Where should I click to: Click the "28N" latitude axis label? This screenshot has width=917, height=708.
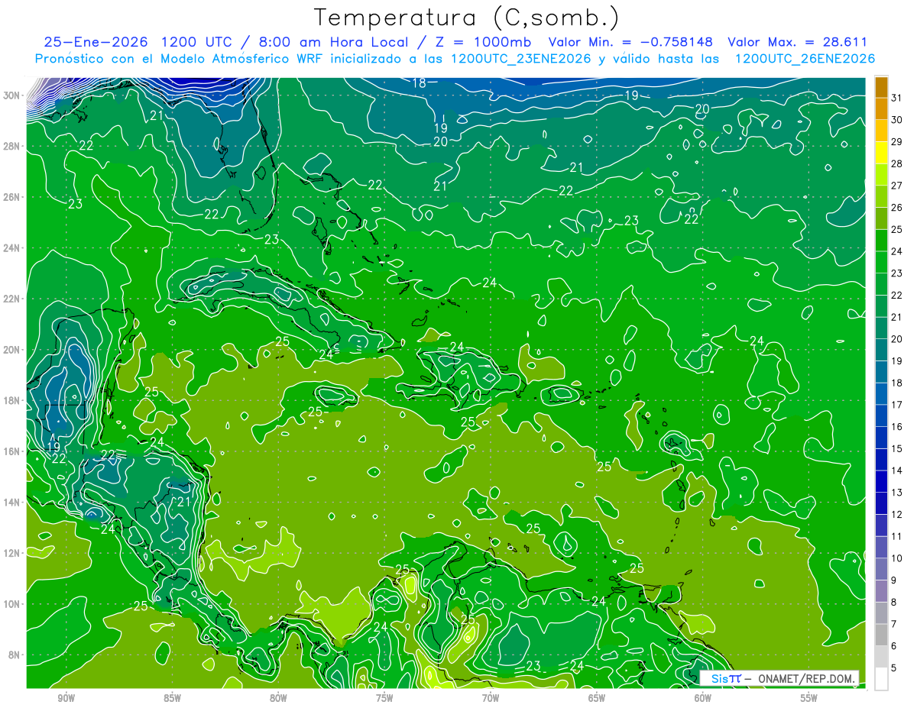[x=12, y=146]
